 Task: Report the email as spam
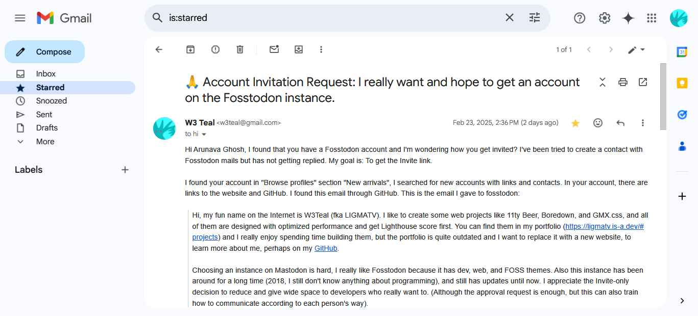[215, 49]
